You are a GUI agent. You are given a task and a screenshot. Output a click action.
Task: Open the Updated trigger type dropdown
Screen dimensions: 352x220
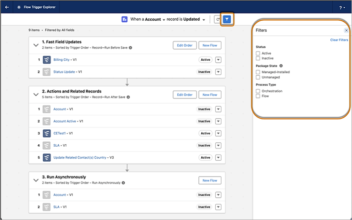click(204, 19)
